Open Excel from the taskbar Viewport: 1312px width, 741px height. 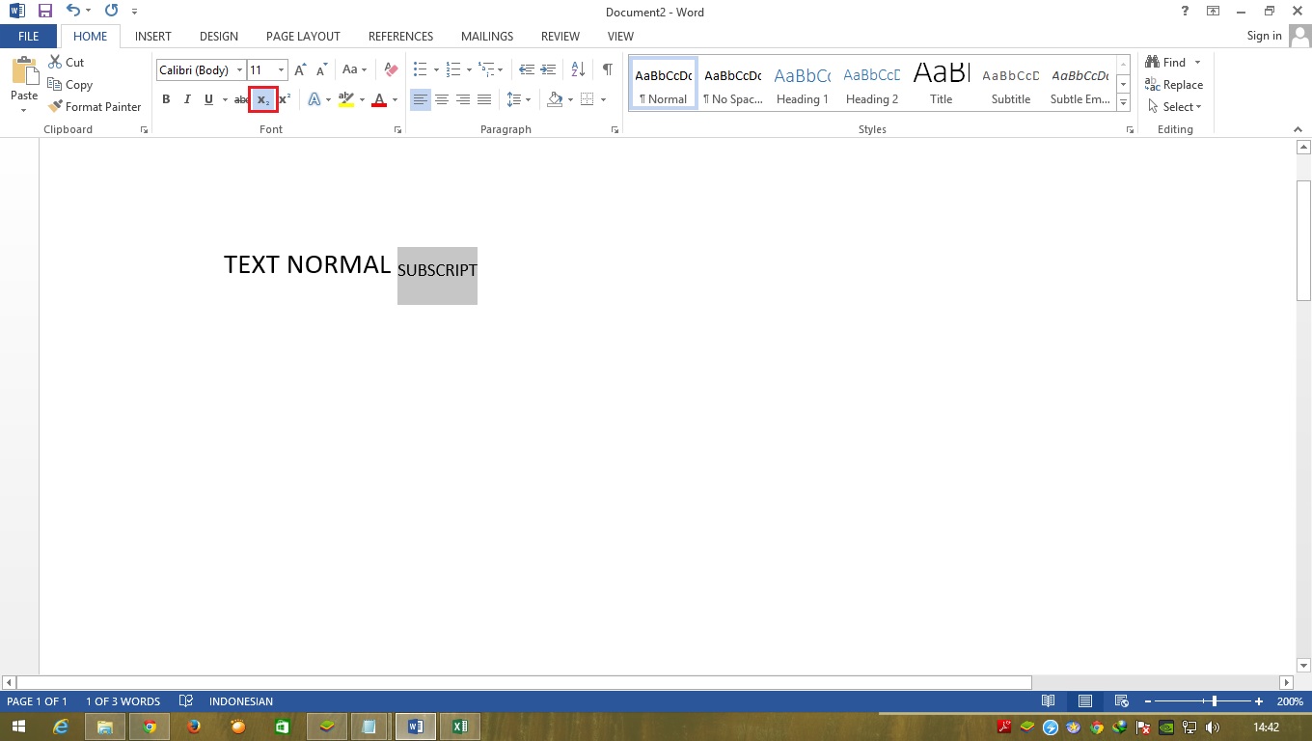(x=460, y=726)
